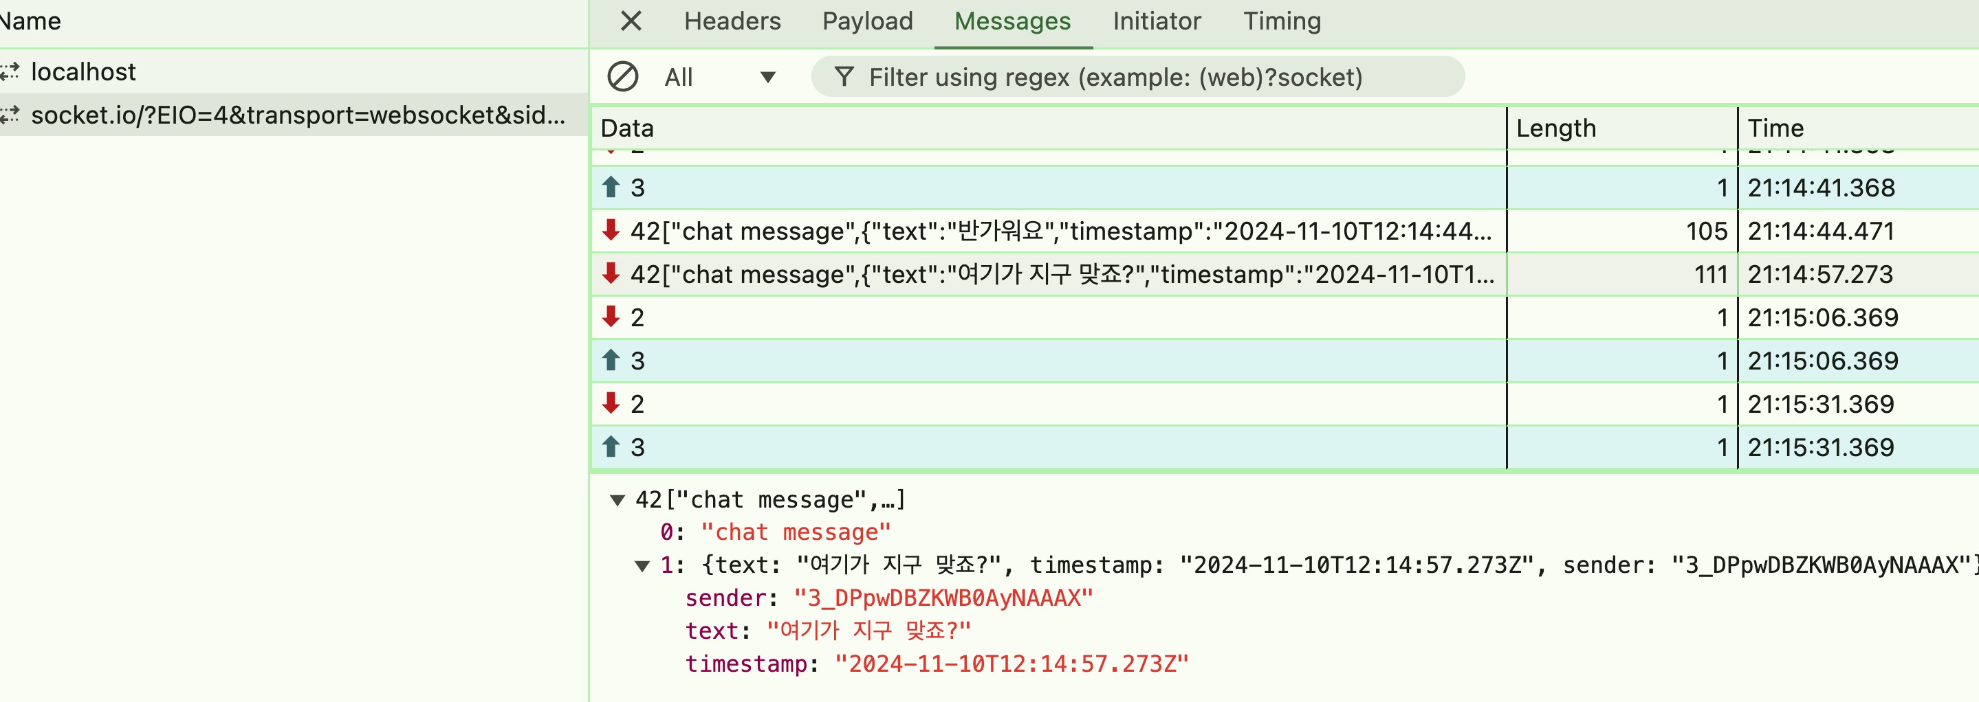Click green sent arrow at 21:14:41.368

coord(611,188)
